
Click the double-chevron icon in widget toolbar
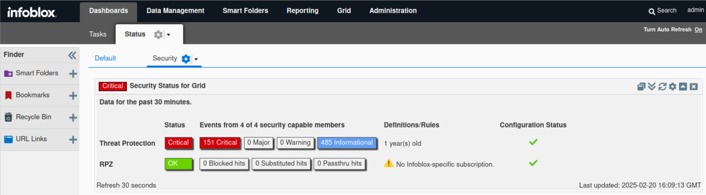(652, 87)
